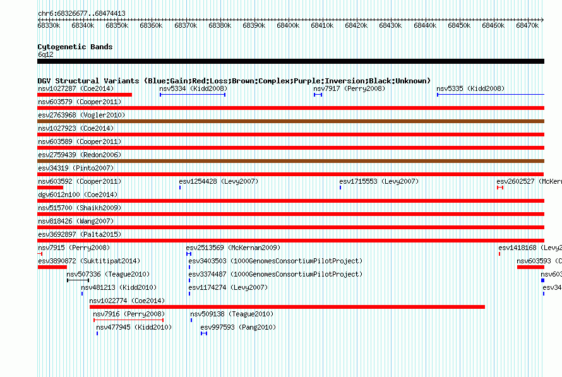562x377 pixels.
Task: Open variant nsv603579 (Cooper2011) label
Action: pyautogui.click(x=80, y=102)
